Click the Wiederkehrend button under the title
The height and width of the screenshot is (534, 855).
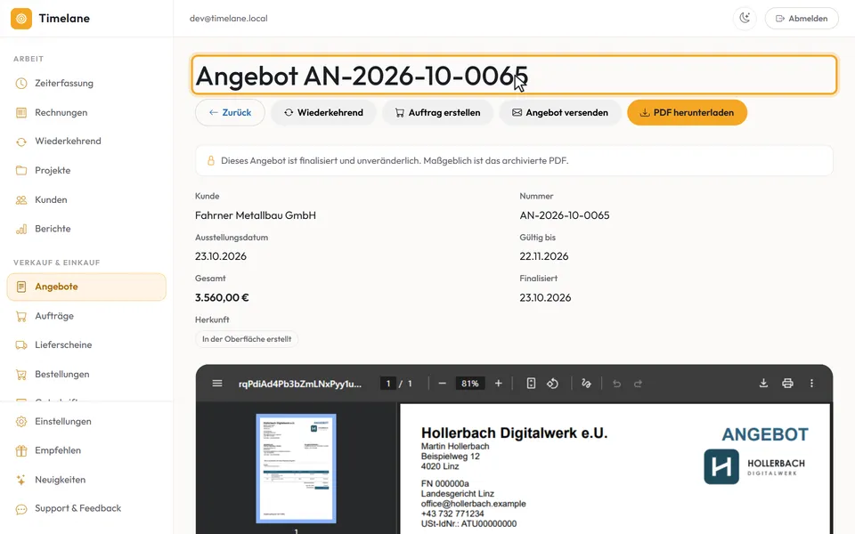(324, 113)
